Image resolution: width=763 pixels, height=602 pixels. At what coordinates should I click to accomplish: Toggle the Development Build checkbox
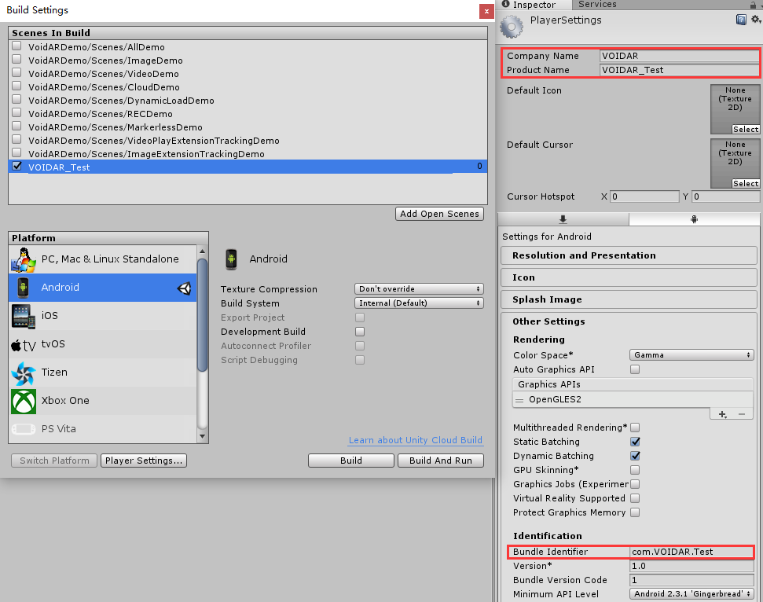pyautogui.click(x=360, y=332)
